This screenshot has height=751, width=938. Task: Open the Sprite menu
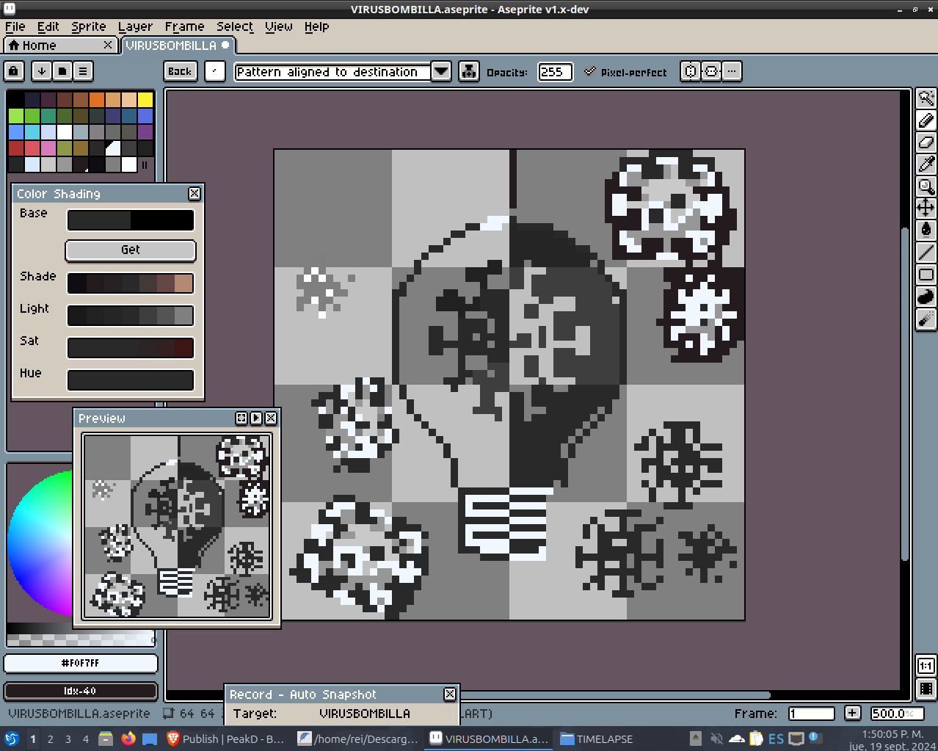click(x=89, y=26)
